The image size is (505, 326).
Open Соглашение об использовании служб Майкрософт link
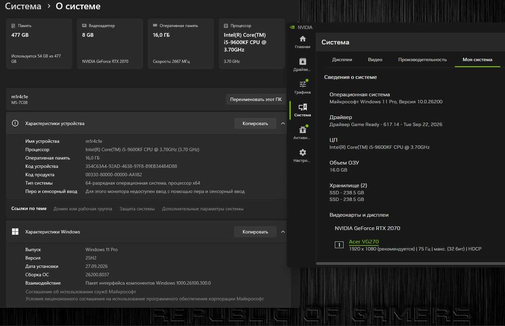click(80, 292)
